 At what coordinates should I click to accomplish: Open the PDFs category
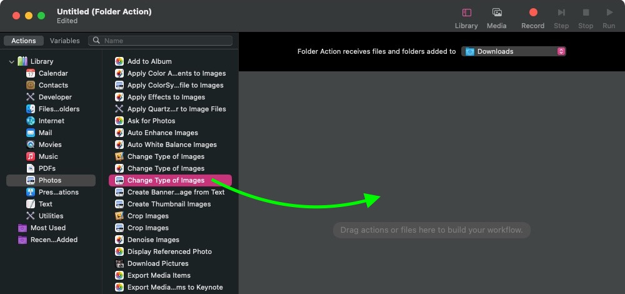point(47,168)
